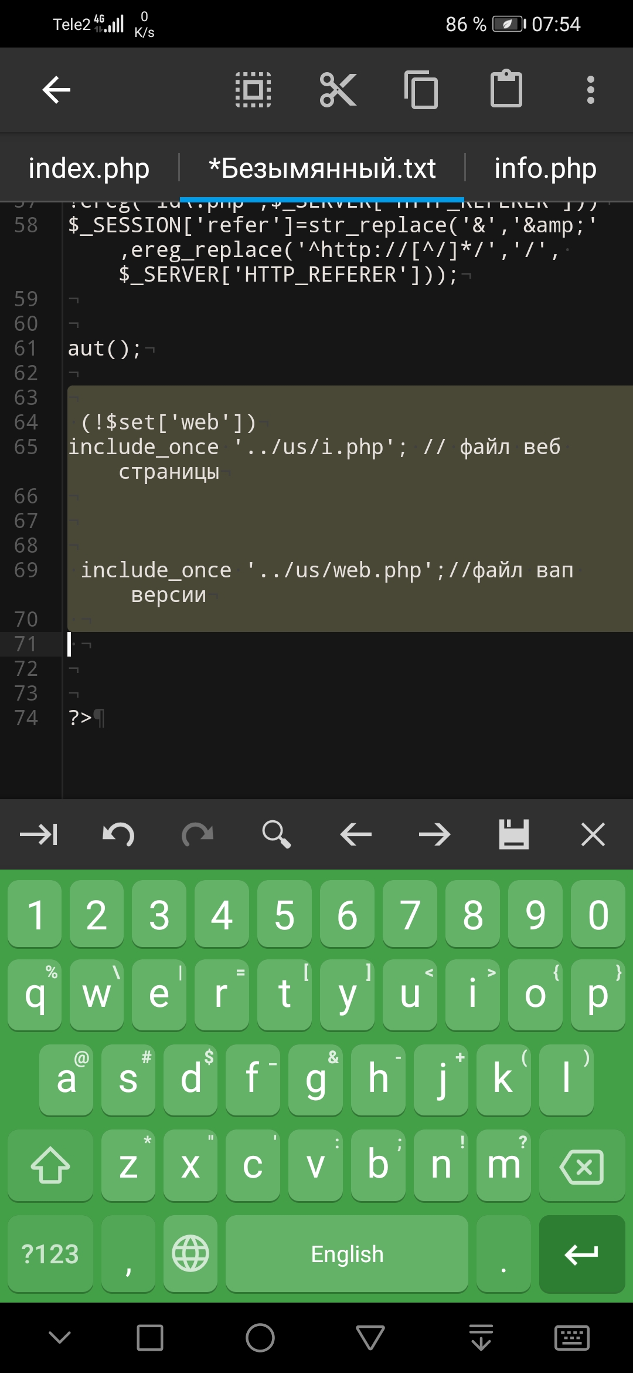This screenshot has height=1373, width=633.
Task: Copy selected text using copy icon
Action: coord(421,90)
